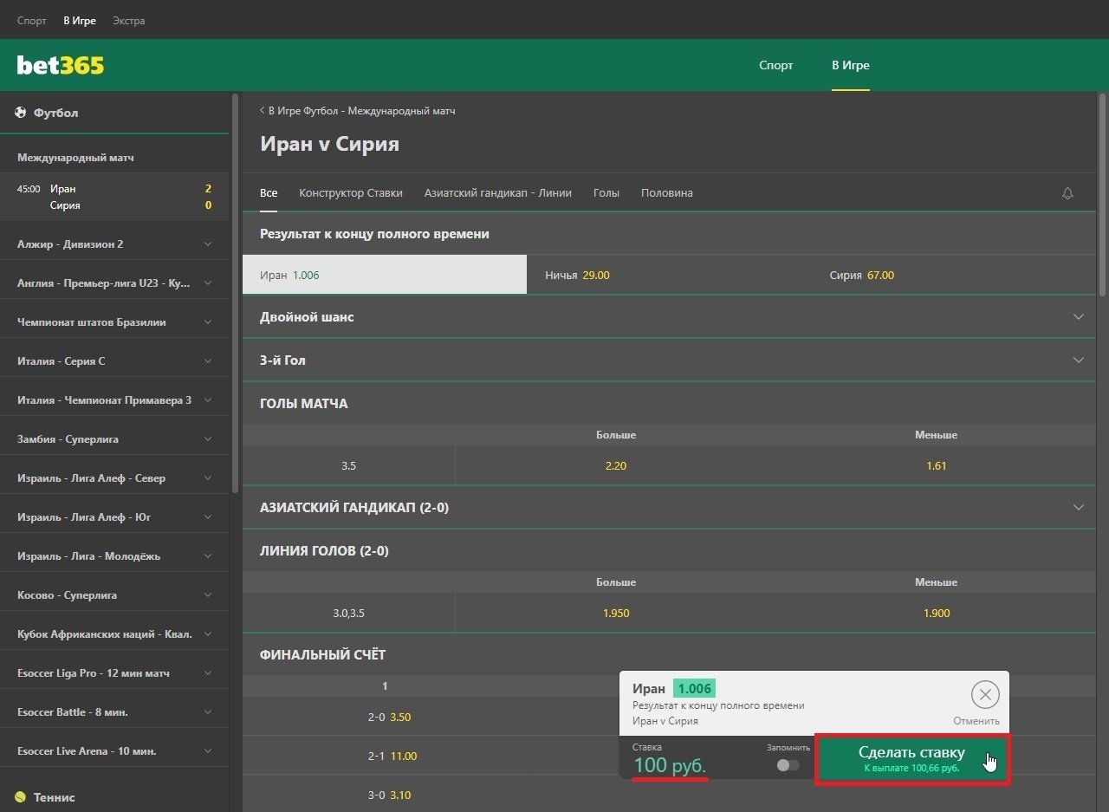Screen dimensions: 1109x812
Task: Open the Конструктор Ставки tab
Action: (x=351, y=193)
